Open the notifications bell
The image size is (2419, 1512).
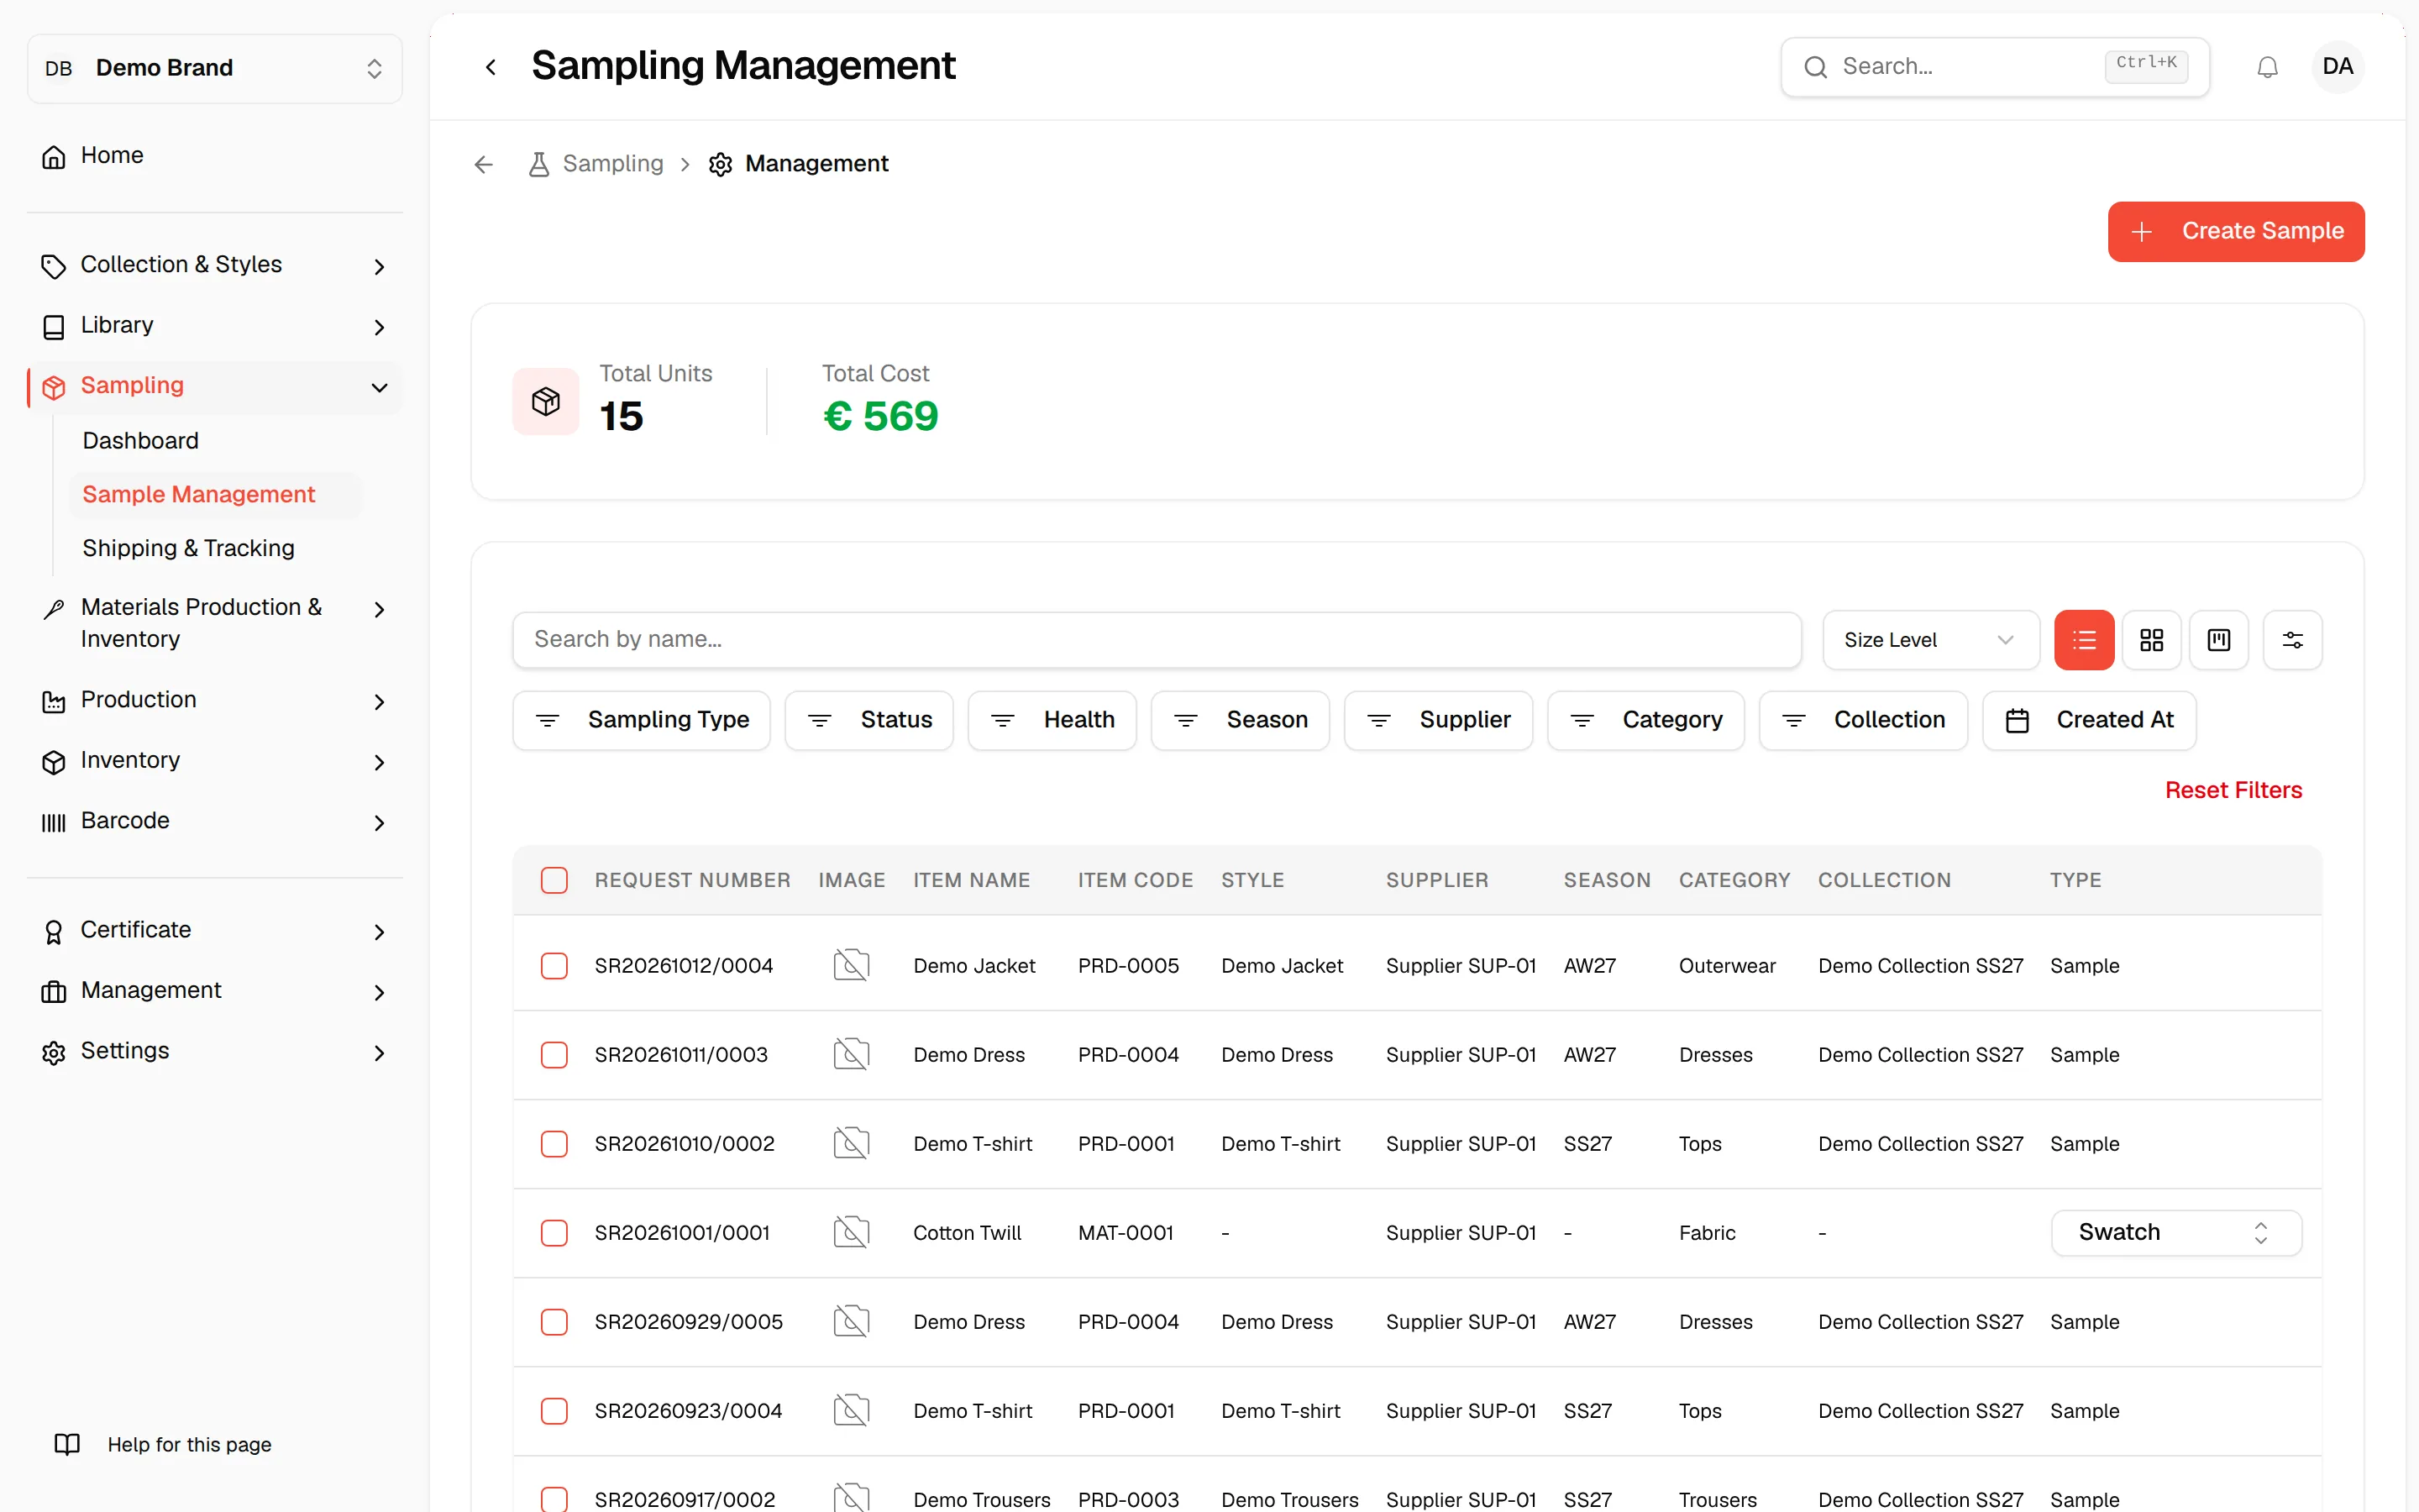pyautogui.click(x=2267, y=67)
